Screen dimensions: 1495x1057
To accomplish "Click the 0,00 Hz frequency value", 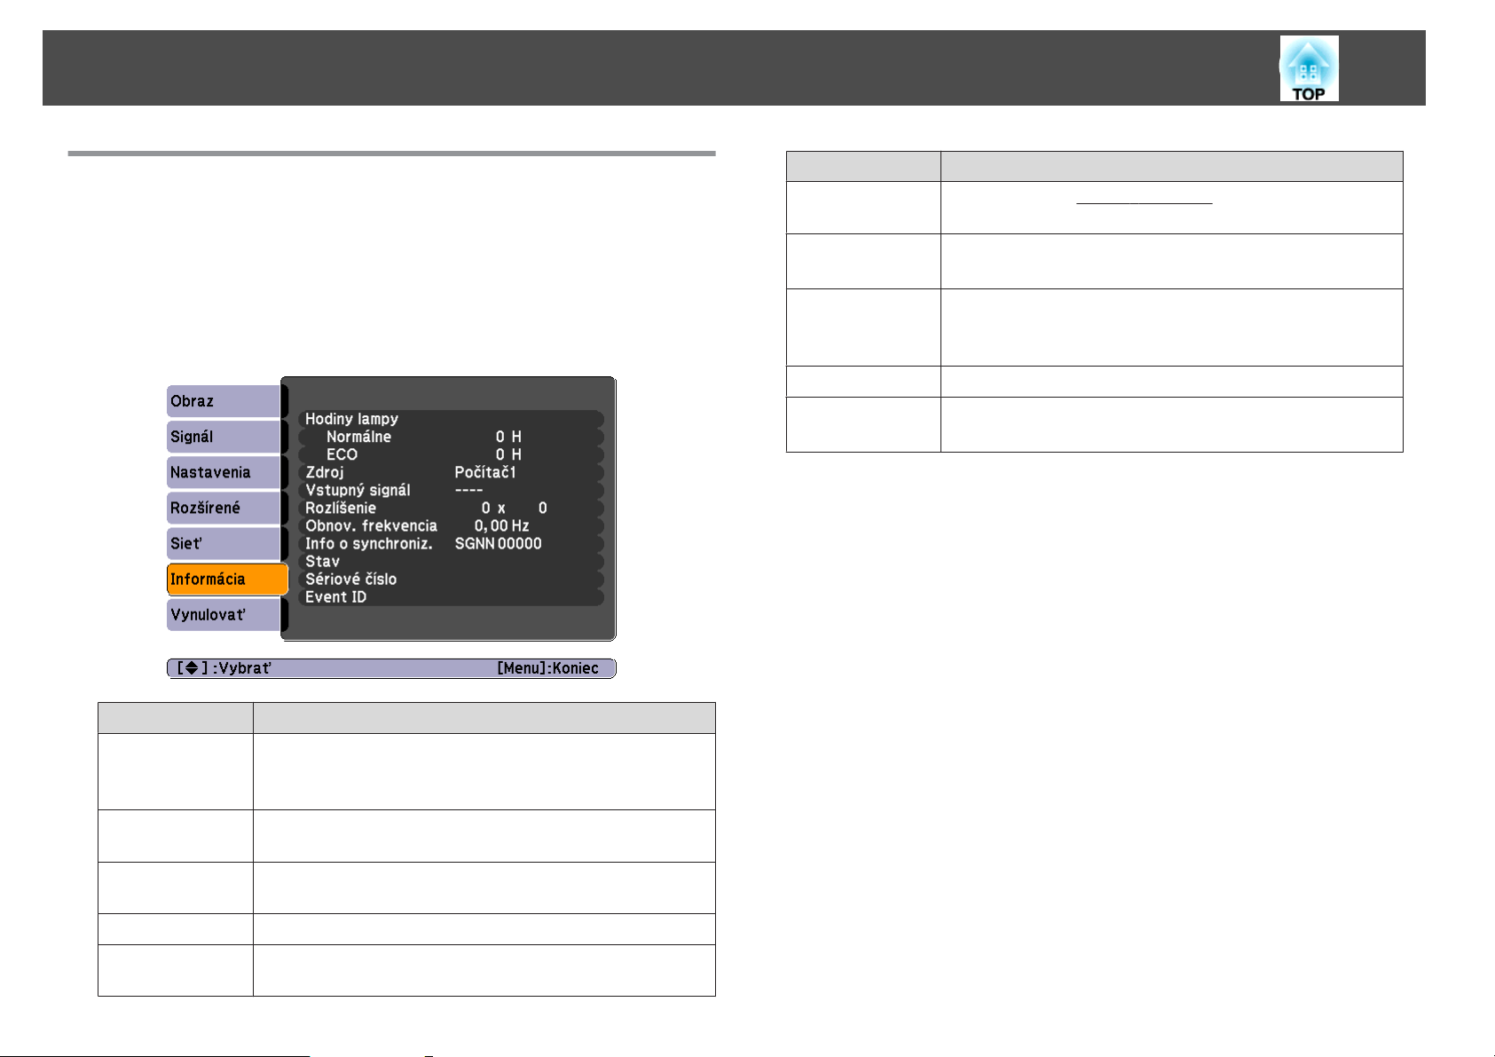I will point(501,525).
